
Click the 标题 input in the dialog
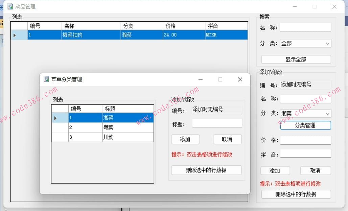tap(217, 123)
